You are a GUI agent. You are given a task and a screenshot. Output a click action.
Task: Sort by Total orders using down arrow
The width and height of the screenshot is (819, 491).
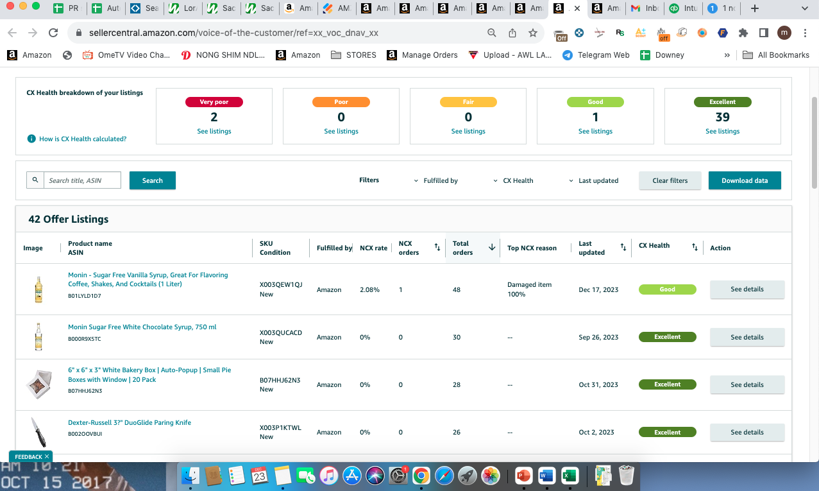coord(492,247)
